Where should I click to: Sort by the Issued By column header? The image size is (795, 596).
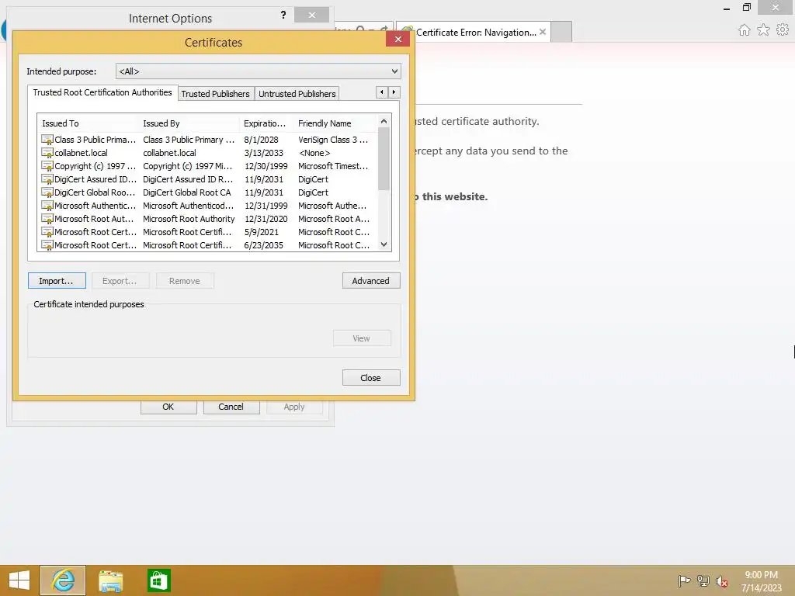click(x=188, y=123)
